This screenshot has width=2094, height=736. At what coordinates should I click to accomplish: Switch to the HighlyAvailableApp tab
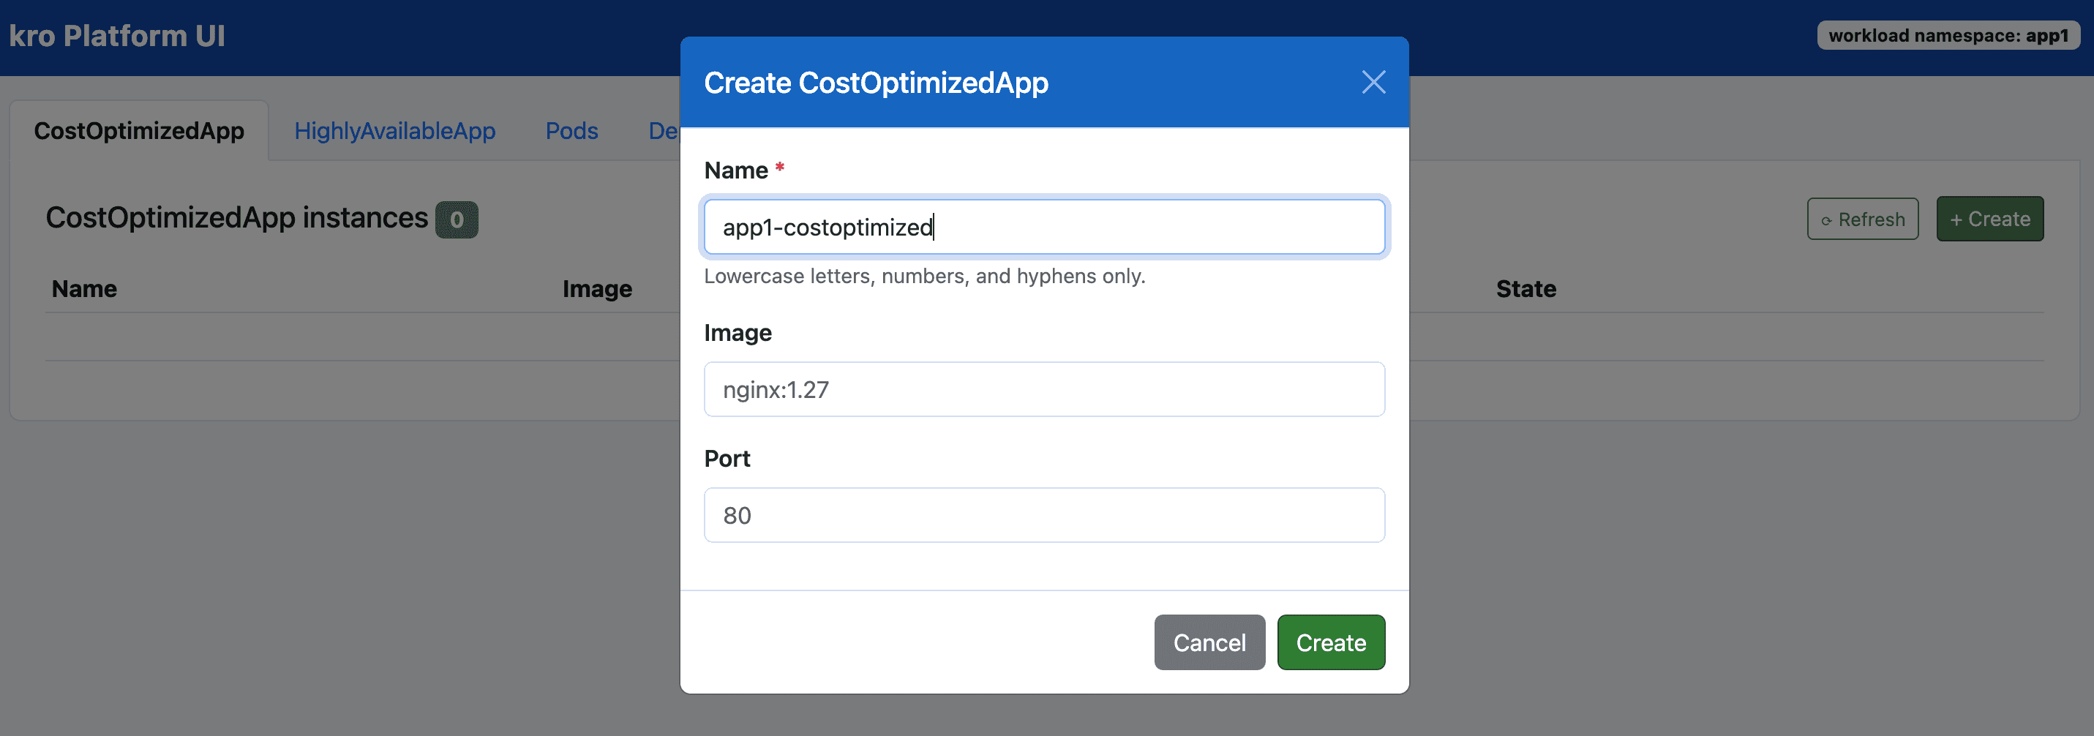394,131
